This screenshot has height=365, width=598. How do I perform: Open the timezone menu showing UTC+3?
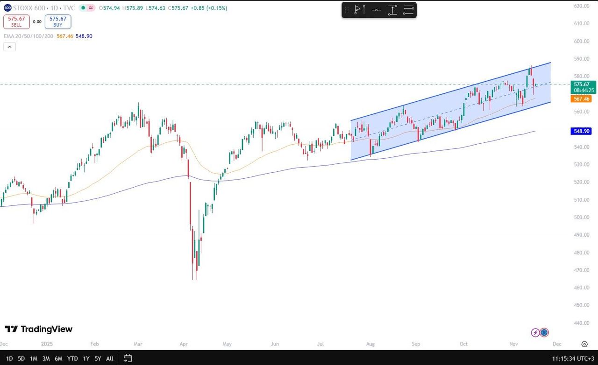click(572, 358)
